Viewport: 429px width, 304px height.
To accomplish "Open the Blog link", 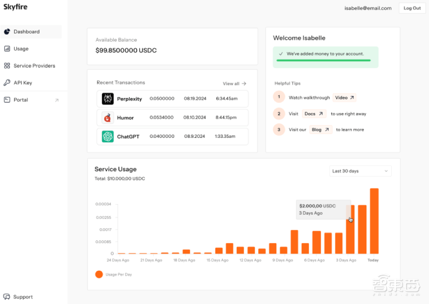I will pyautogui.click(x=320, y=130).
